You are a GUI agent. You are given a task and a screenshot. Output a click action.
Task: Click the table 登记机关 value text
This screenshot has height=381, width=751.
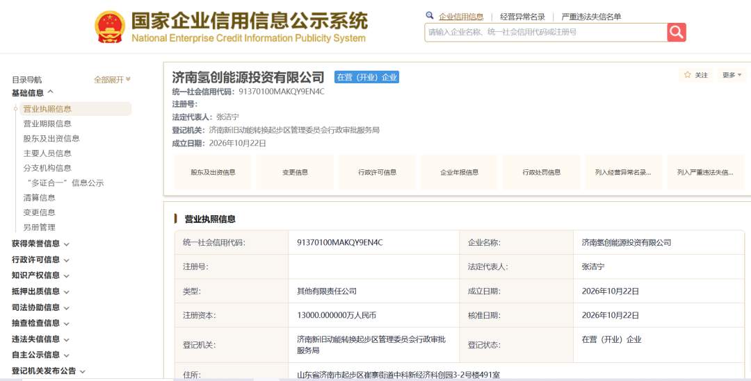pyautogui.click(x=371, y=345)
